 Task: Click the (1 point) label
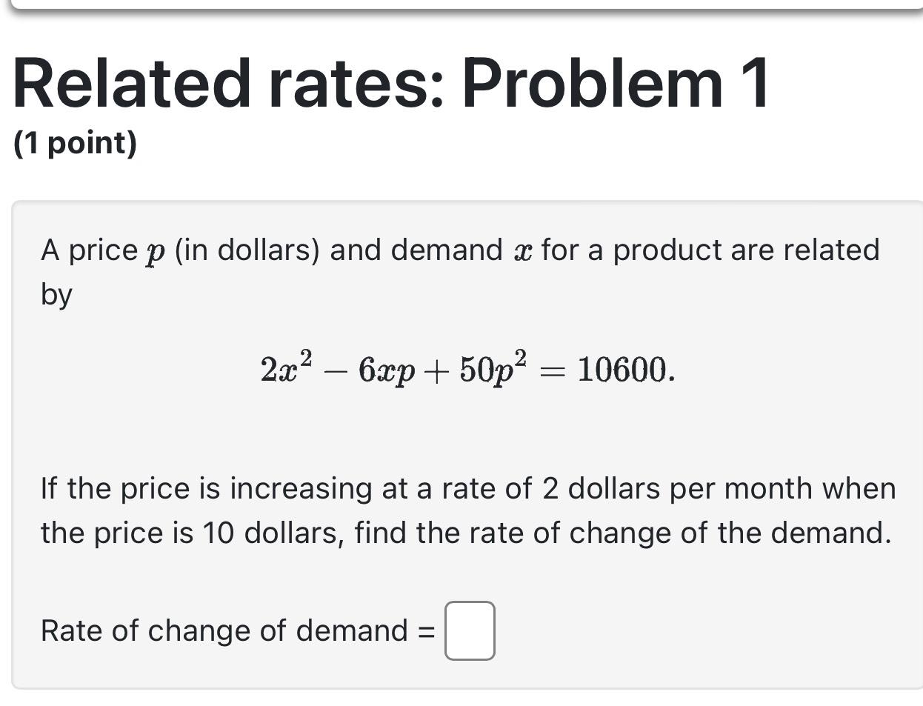(x=74, y=143)
